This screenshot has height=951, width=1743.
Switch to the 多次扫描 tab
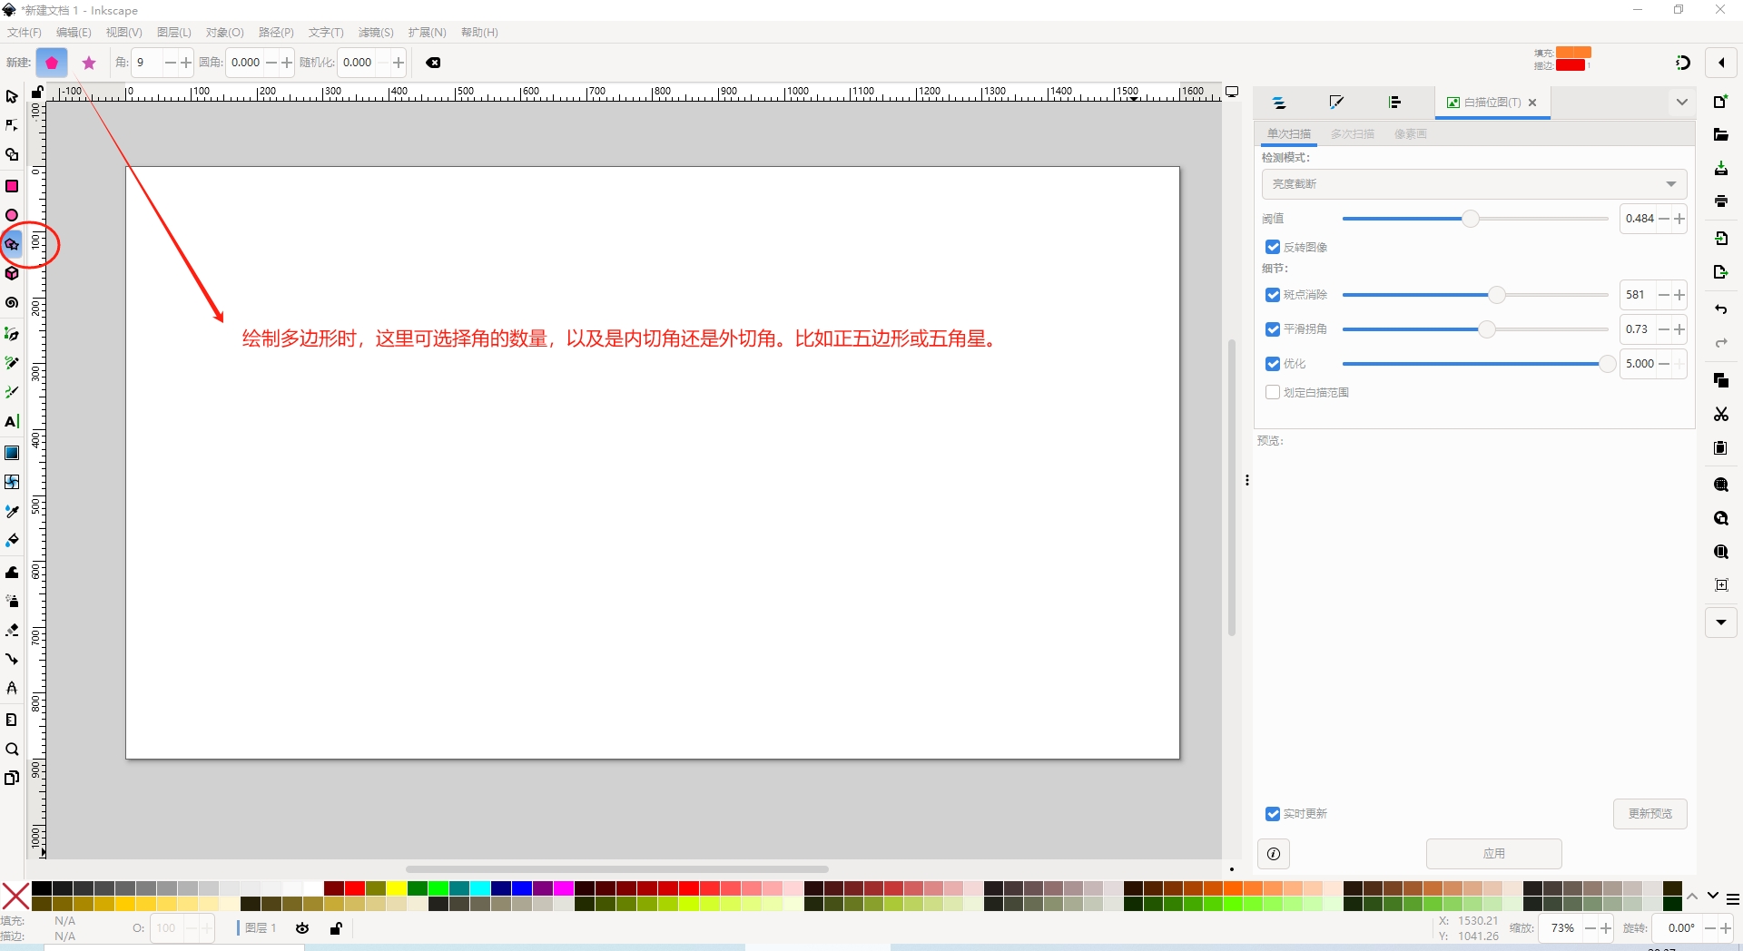pyautogui.click(x=1352, y=134)
